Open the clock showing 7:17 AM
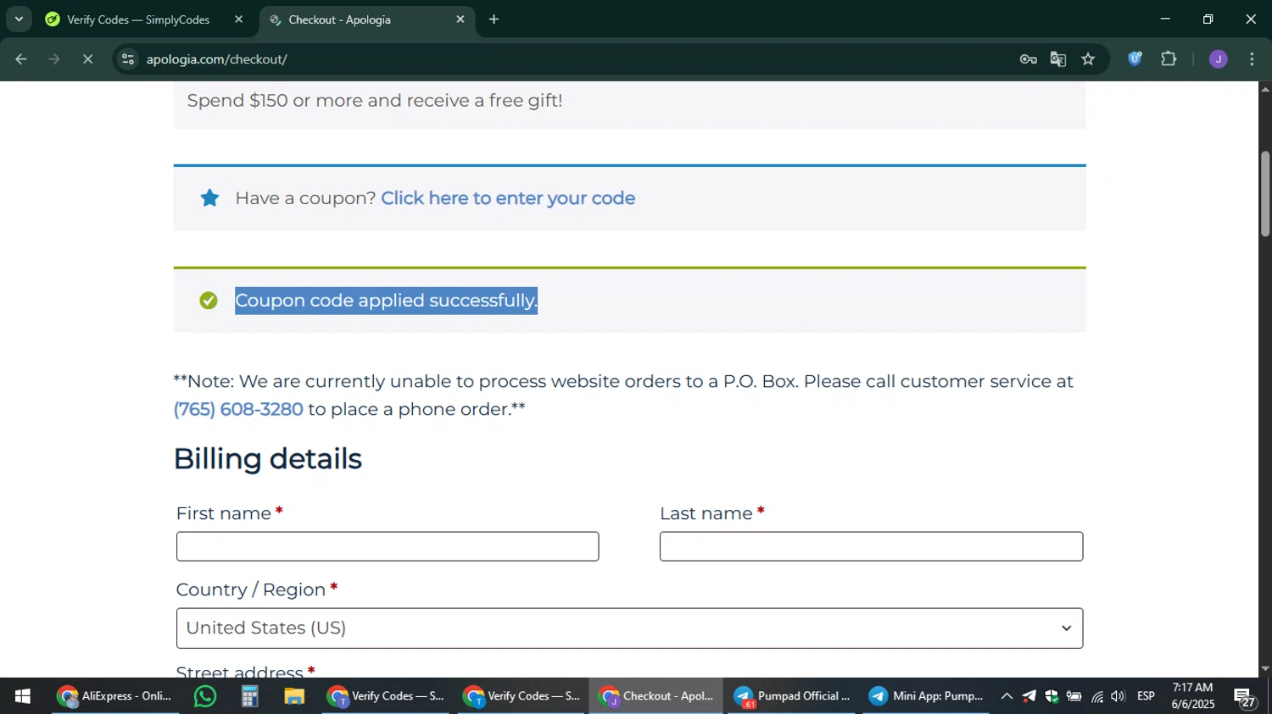Viewport: 1272px width, 714px height. [1192, 696]
